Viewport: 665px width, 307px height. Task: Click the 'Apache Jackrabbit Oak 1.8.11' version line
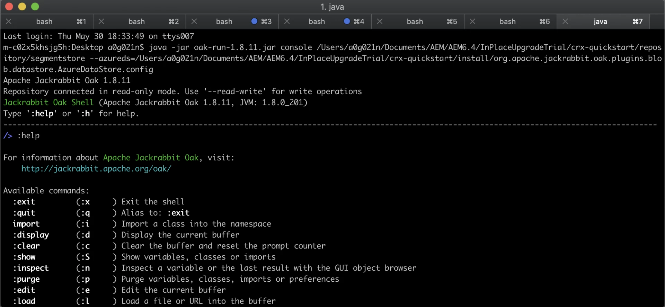[67, 80]
